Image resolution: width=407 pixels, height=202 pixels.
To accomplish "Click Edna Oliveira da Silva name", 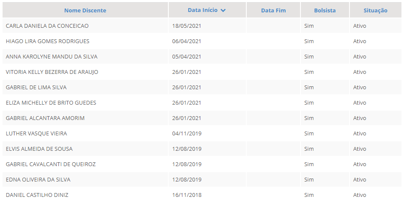I will click(38, 179).
